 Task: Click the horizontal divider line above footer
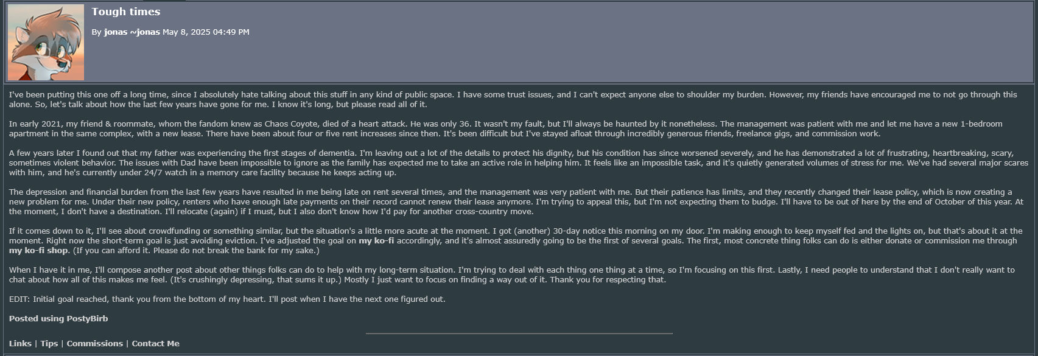click(x=519, y=333)
